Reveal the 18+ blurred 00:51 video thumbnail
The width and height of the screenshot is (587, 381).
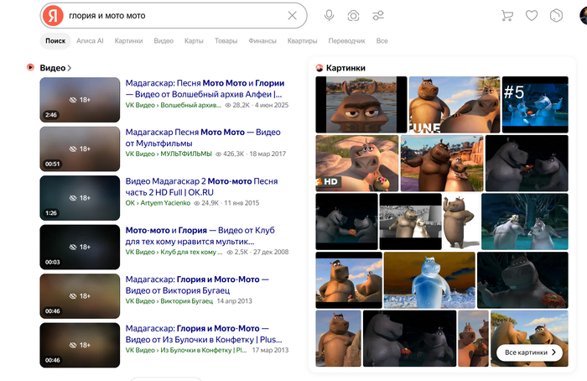[x=80, y=149]
